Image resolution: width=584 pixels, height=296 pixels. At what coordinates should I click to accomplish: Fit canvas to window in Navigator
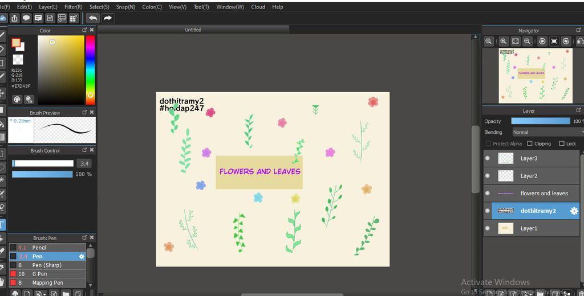(516, 42)
